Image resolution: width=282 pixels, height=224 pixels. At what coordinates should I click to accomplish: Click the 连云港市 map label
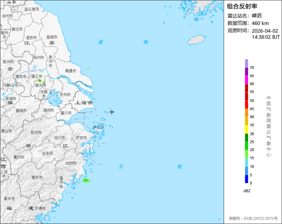tap(32, 10)
